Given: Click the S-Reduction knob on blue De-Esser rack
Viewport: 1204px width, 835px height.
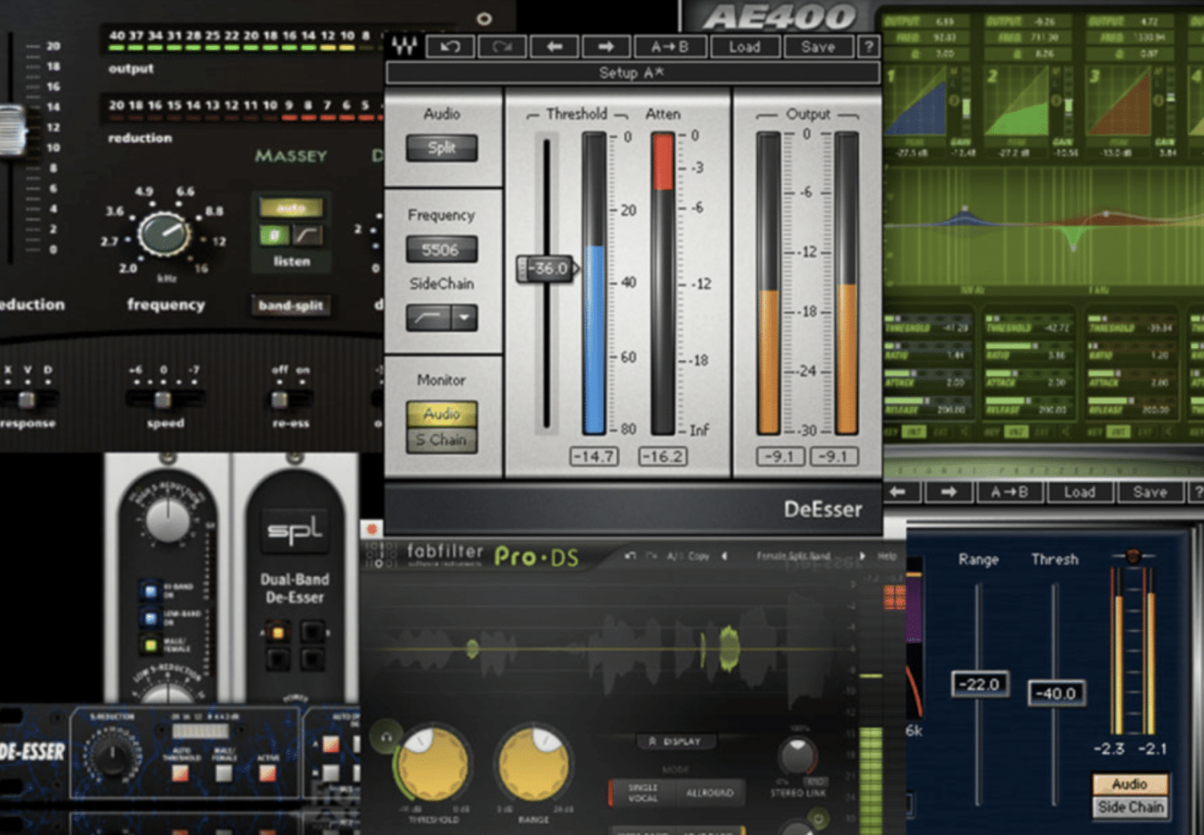Looking at the screenshot, I should [x=112, y=756].
